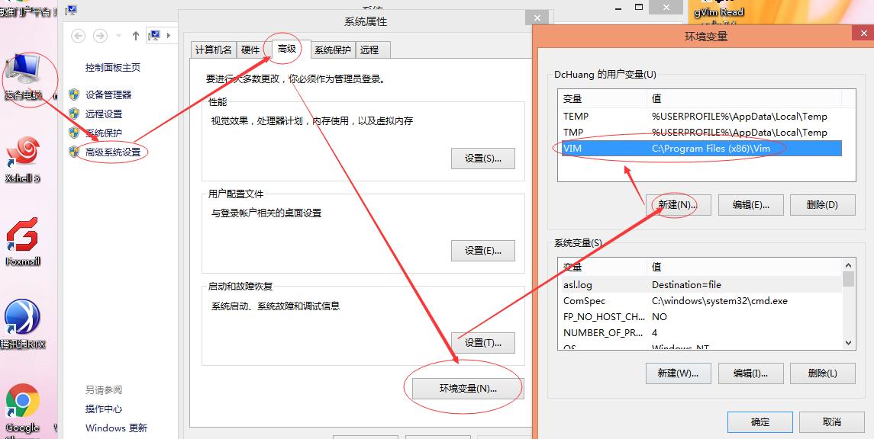Viewport: 874px width, 439px height.
Task: Open recent locations dropdown arrow
Action: point(118,36)
